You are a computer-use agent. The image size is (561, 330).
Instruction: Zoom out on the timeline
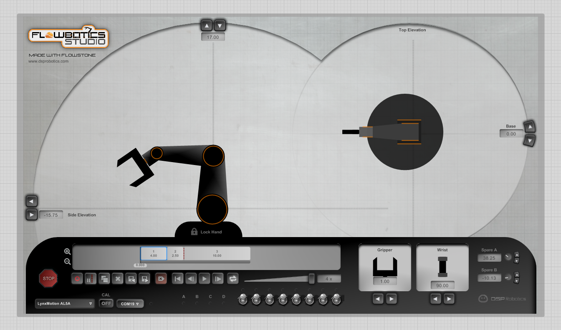[67, 262]
